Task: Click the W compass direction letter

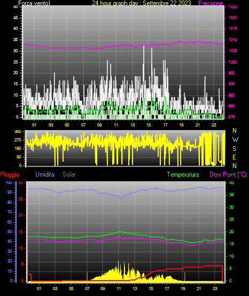Action: point(235,140)
